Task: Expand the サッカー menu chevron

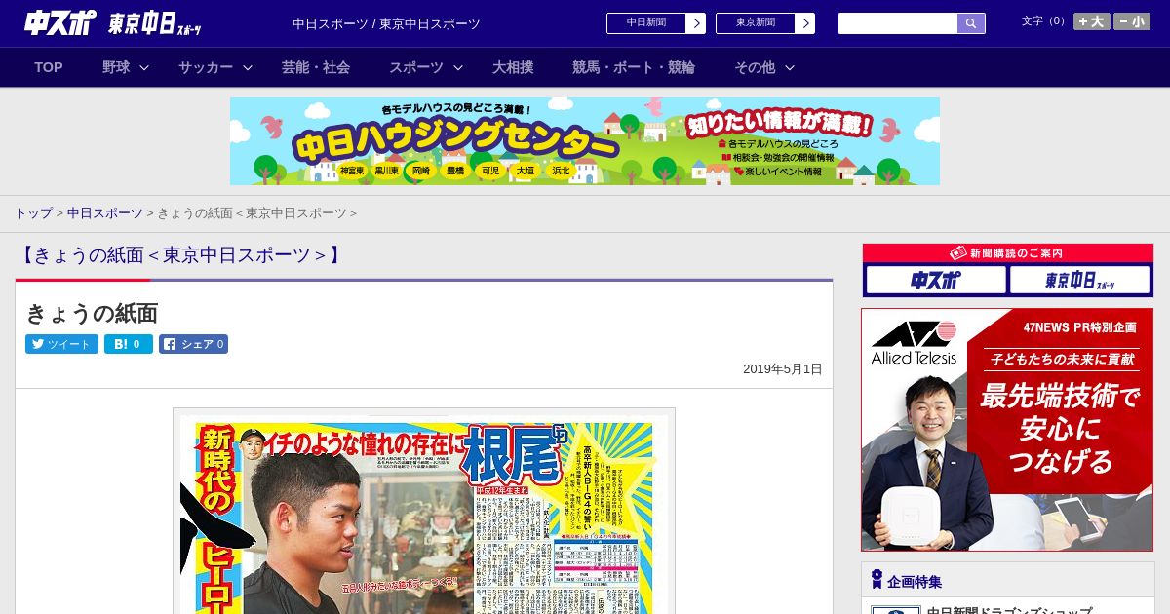Action: (x=248, y=67)
